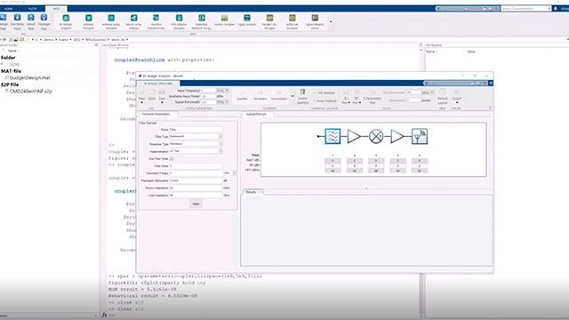
Task: Select the second amplifier block in the chain
Action: click(x=397, y=136)
